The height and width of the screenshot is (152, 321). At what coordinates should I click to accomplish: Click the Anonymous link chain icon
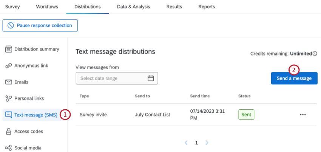coord(8,66)
